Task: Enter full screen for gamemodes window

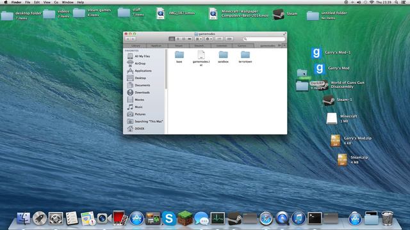Action: [284, 34]
